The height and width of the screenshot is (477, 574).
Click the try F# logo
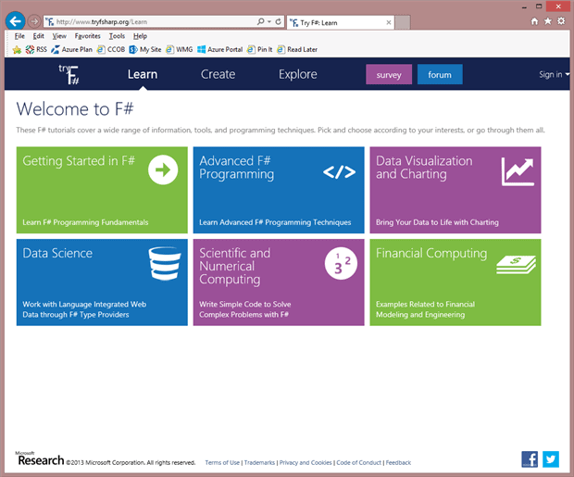click(x=69, y=74)
